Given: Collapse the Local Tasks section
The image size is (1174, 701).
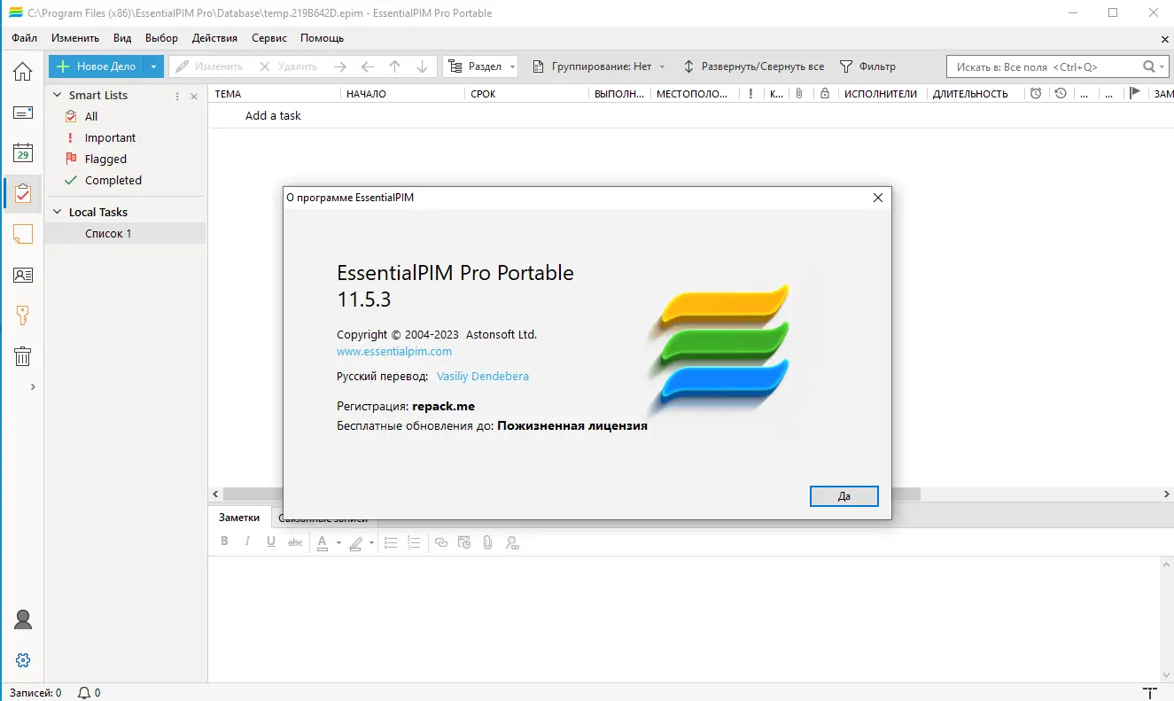Looking at the screenshot, I should [58, 212].
